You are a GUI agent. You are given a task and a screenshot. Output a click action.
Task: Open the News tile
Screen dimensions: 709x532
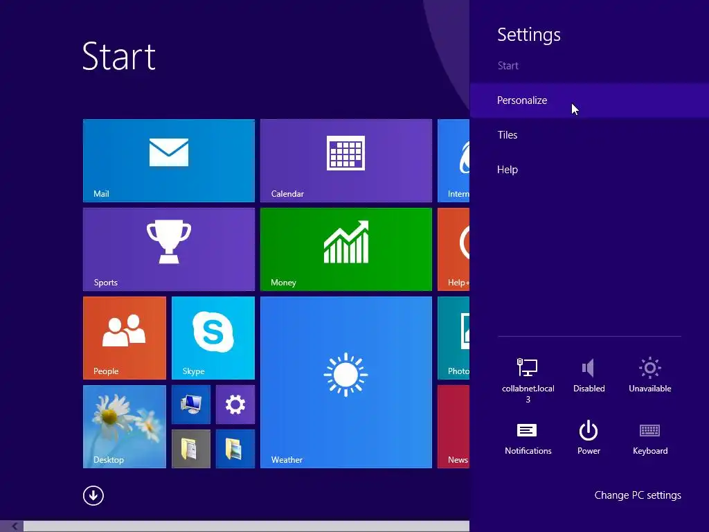click(x=454, y=427)
